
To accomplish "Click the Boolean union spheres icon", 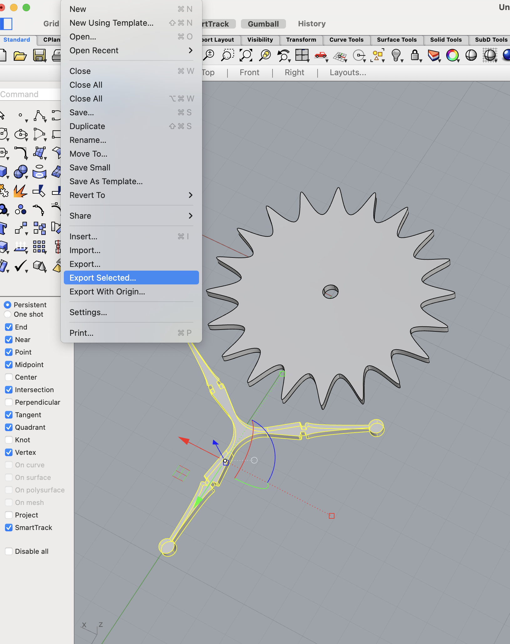I will pos(20,172).
